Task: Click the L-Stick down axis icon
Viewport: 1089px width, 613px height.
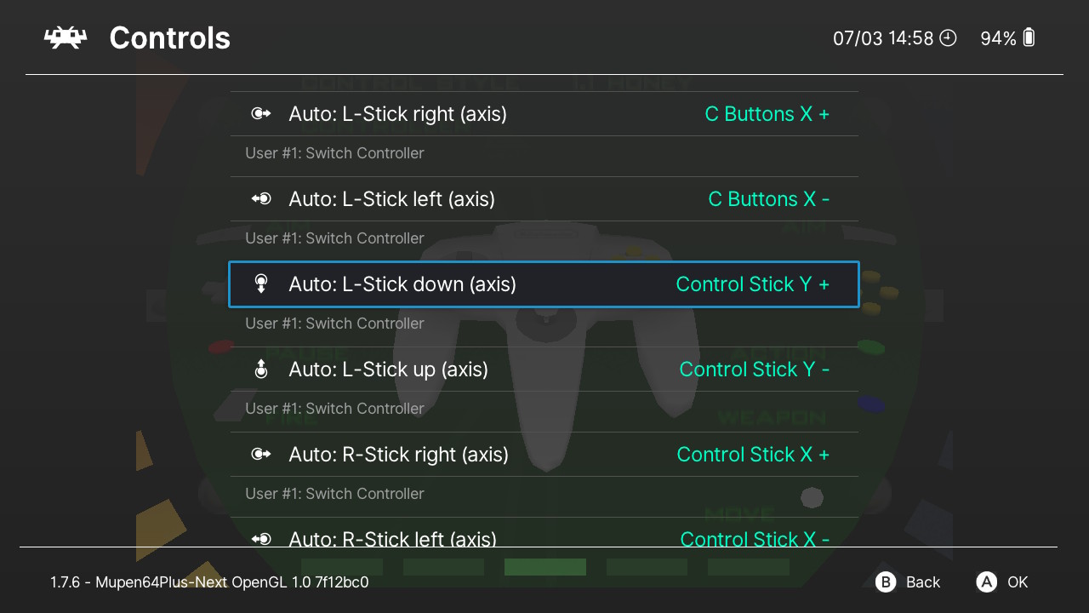Action: point(261,284)
